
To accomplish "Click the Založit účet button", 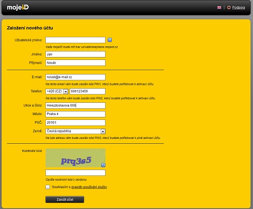I will coord(65,199).
